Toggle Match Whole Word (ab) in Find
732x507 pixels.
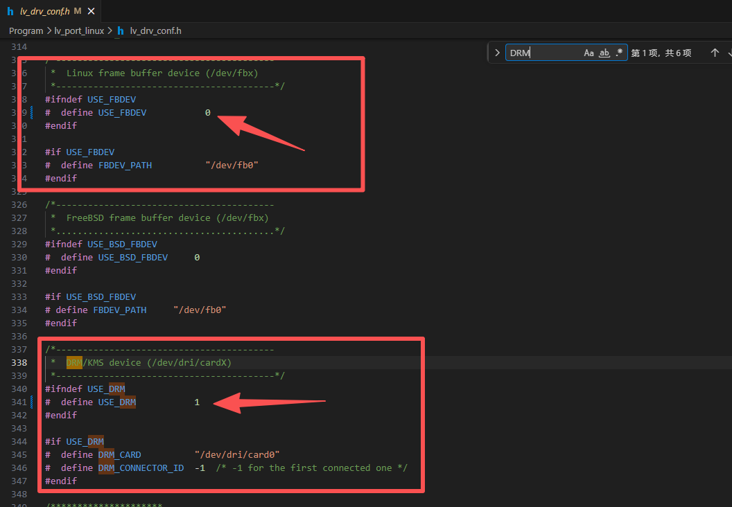(604, 53)
